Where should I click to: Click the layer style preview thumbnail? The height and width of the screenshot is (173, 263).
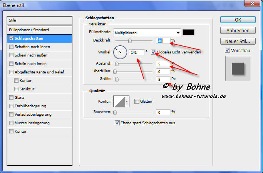pos(238,68)
